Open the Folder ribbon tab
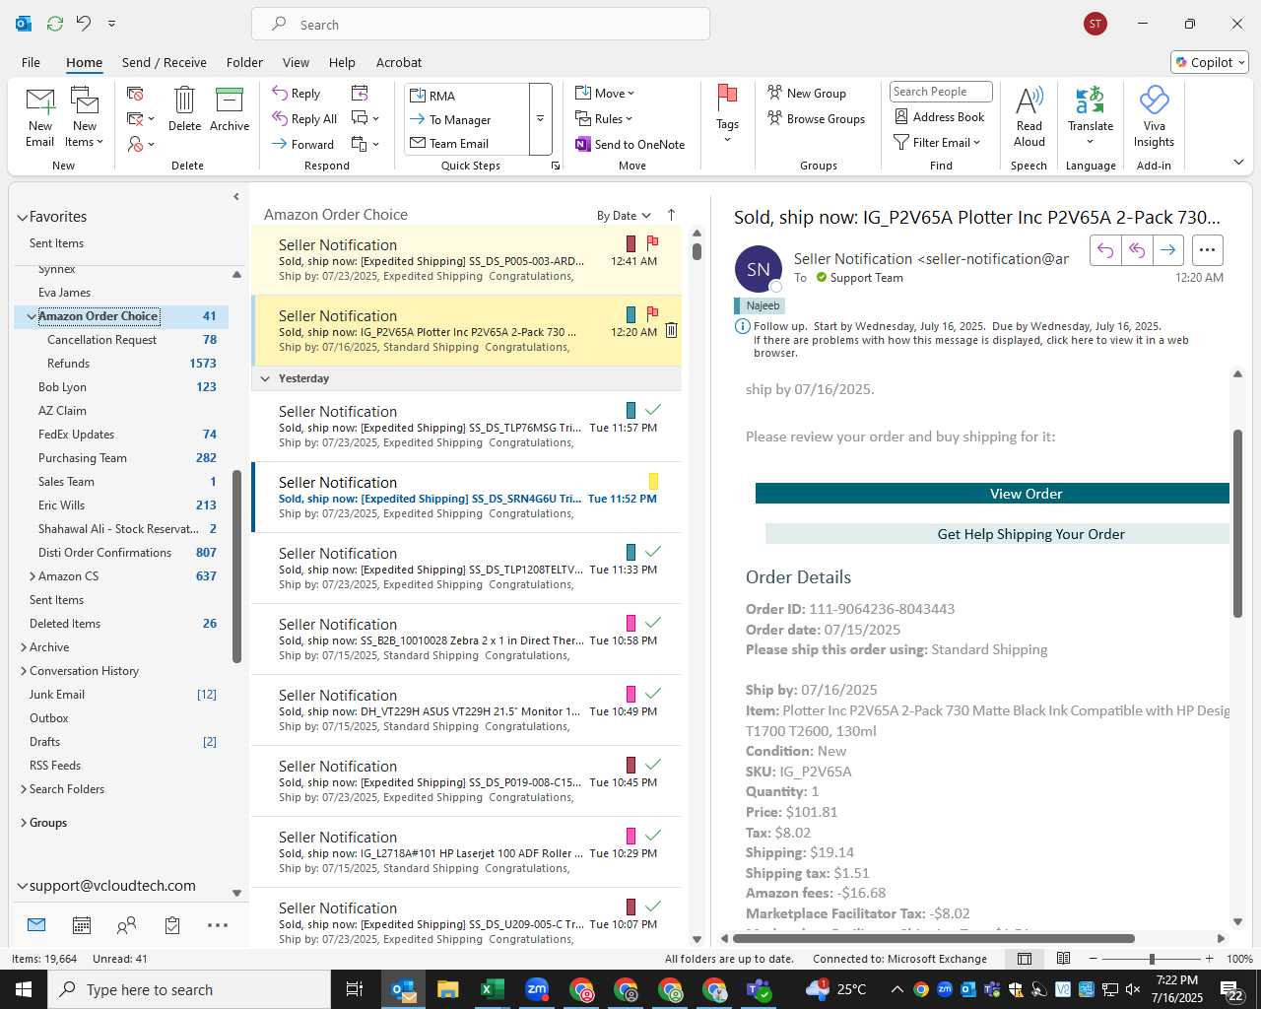 [x=244, y=62]
